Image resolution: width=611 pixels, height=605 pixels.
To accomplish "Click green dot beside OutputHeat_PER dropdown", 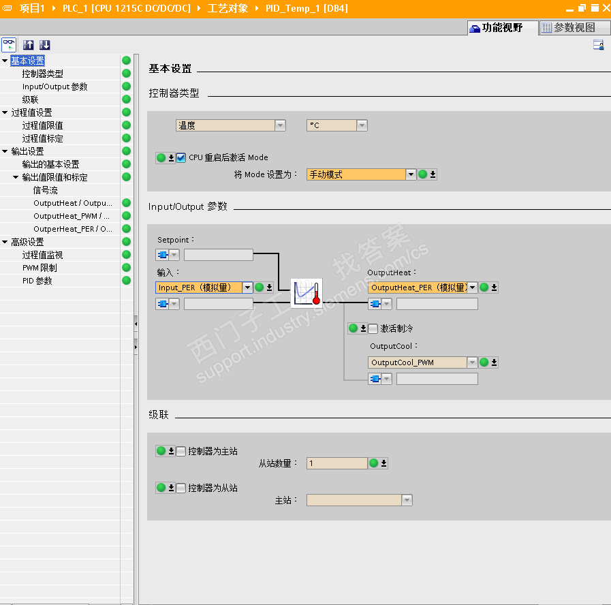I will pyautogui.click(x=484, y=288).
